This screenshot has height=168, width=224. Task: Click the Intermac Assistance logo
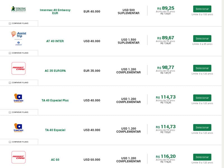coord(18,9)
